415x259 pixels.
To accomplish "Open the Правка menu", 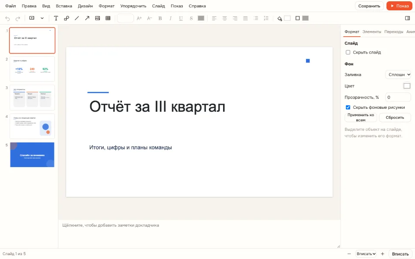I will tap(29, 6).
